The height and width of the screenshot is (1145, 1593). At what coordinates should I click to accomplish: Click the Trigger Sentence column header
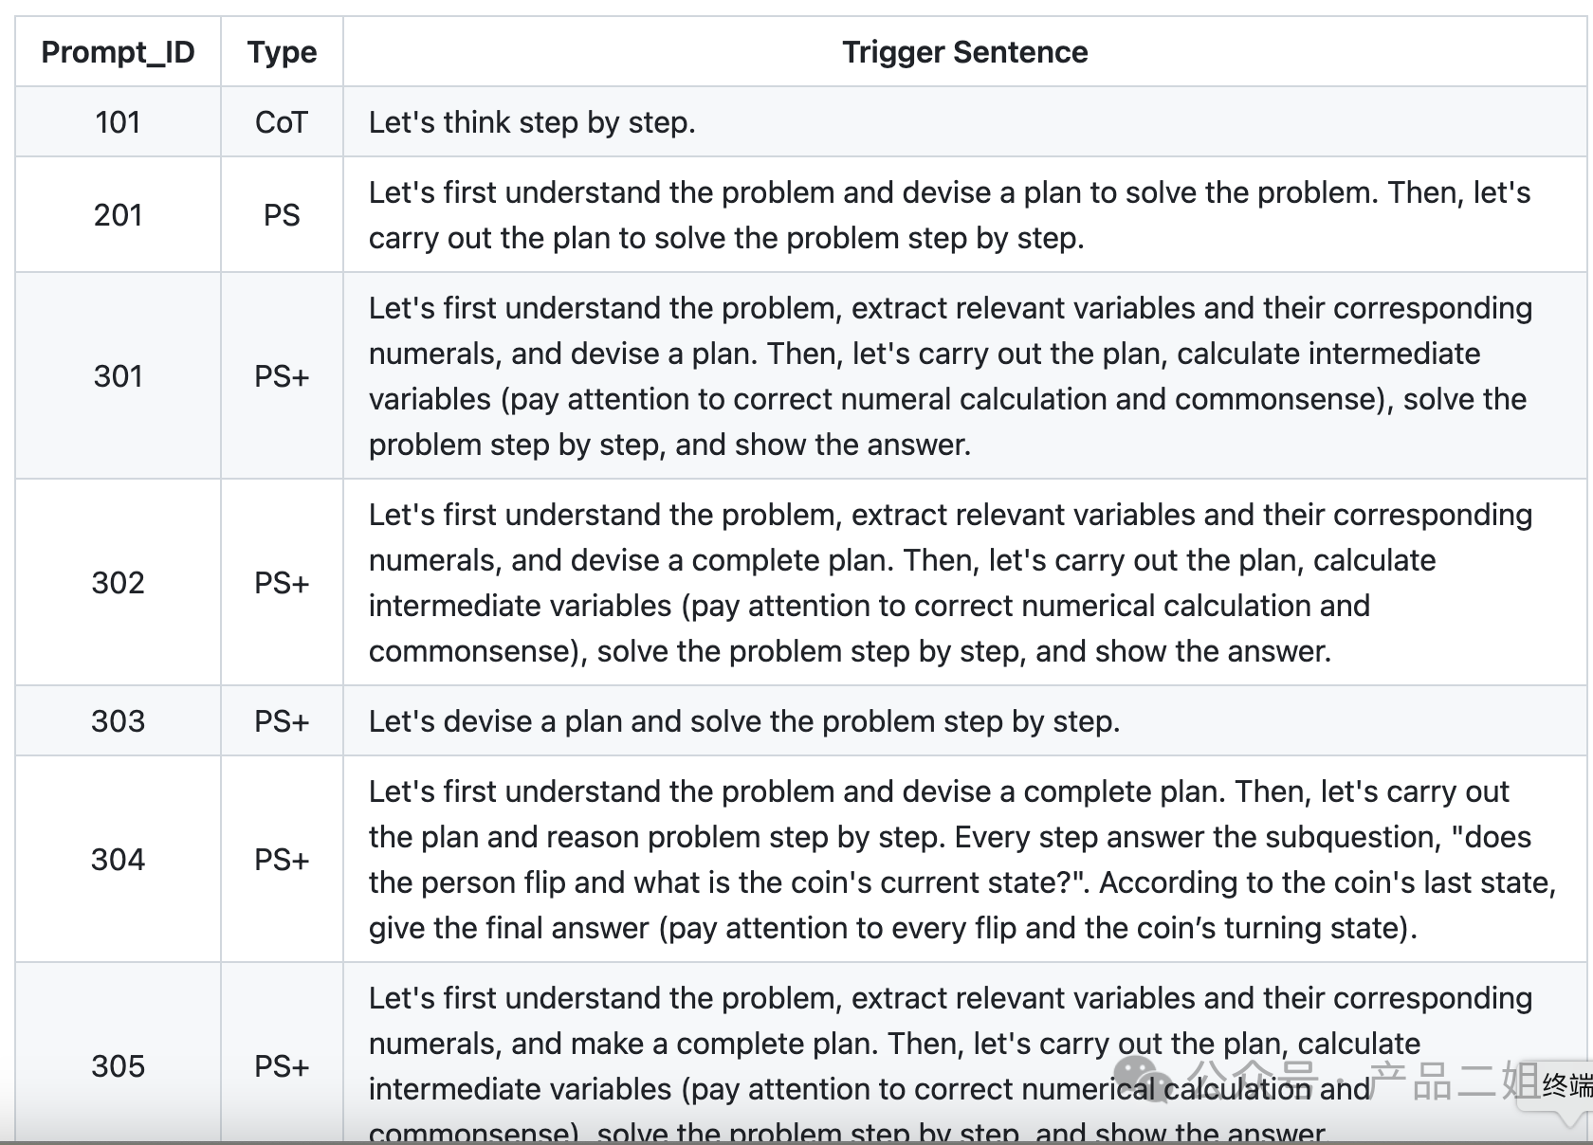coord(964,52)
